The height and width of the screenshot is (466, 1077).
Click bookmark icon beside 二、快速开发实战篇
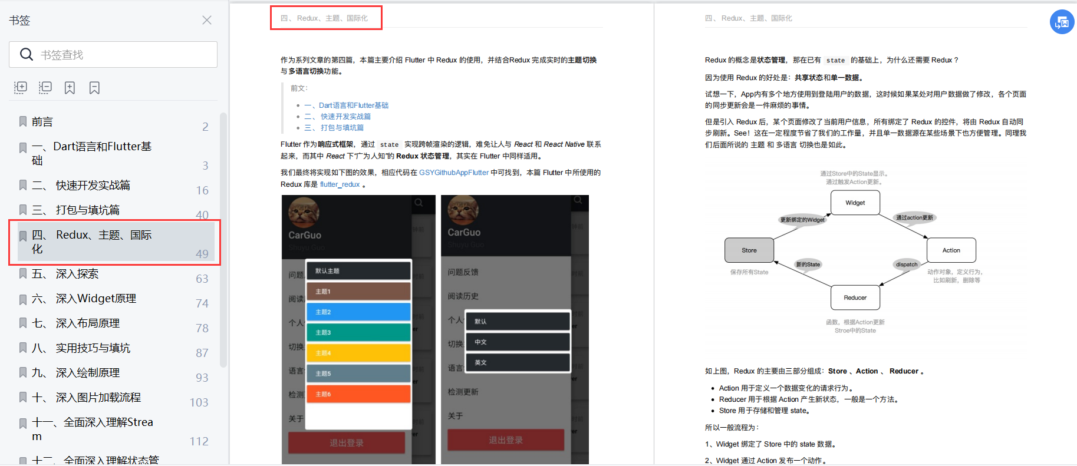tap(23, 185)
